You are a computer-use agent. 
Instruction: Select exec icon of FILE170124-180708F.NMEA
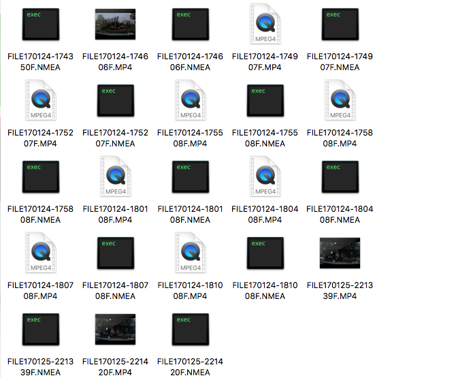[116, 253]
